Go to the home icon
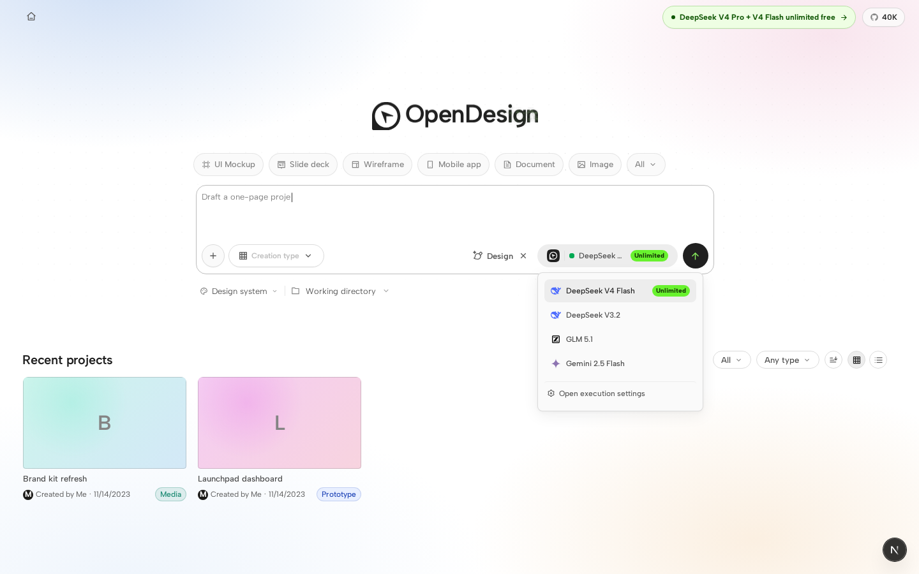The width and height of the screenshot is (919, 574). tap(31, 17)
